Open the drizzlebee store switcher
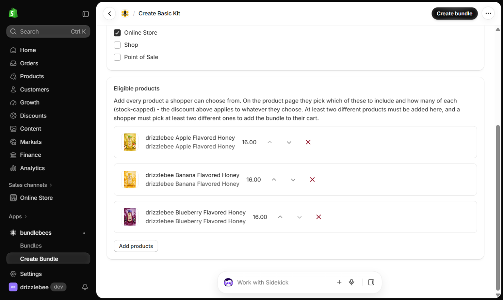The image size is (503, 300). [37, 287]
